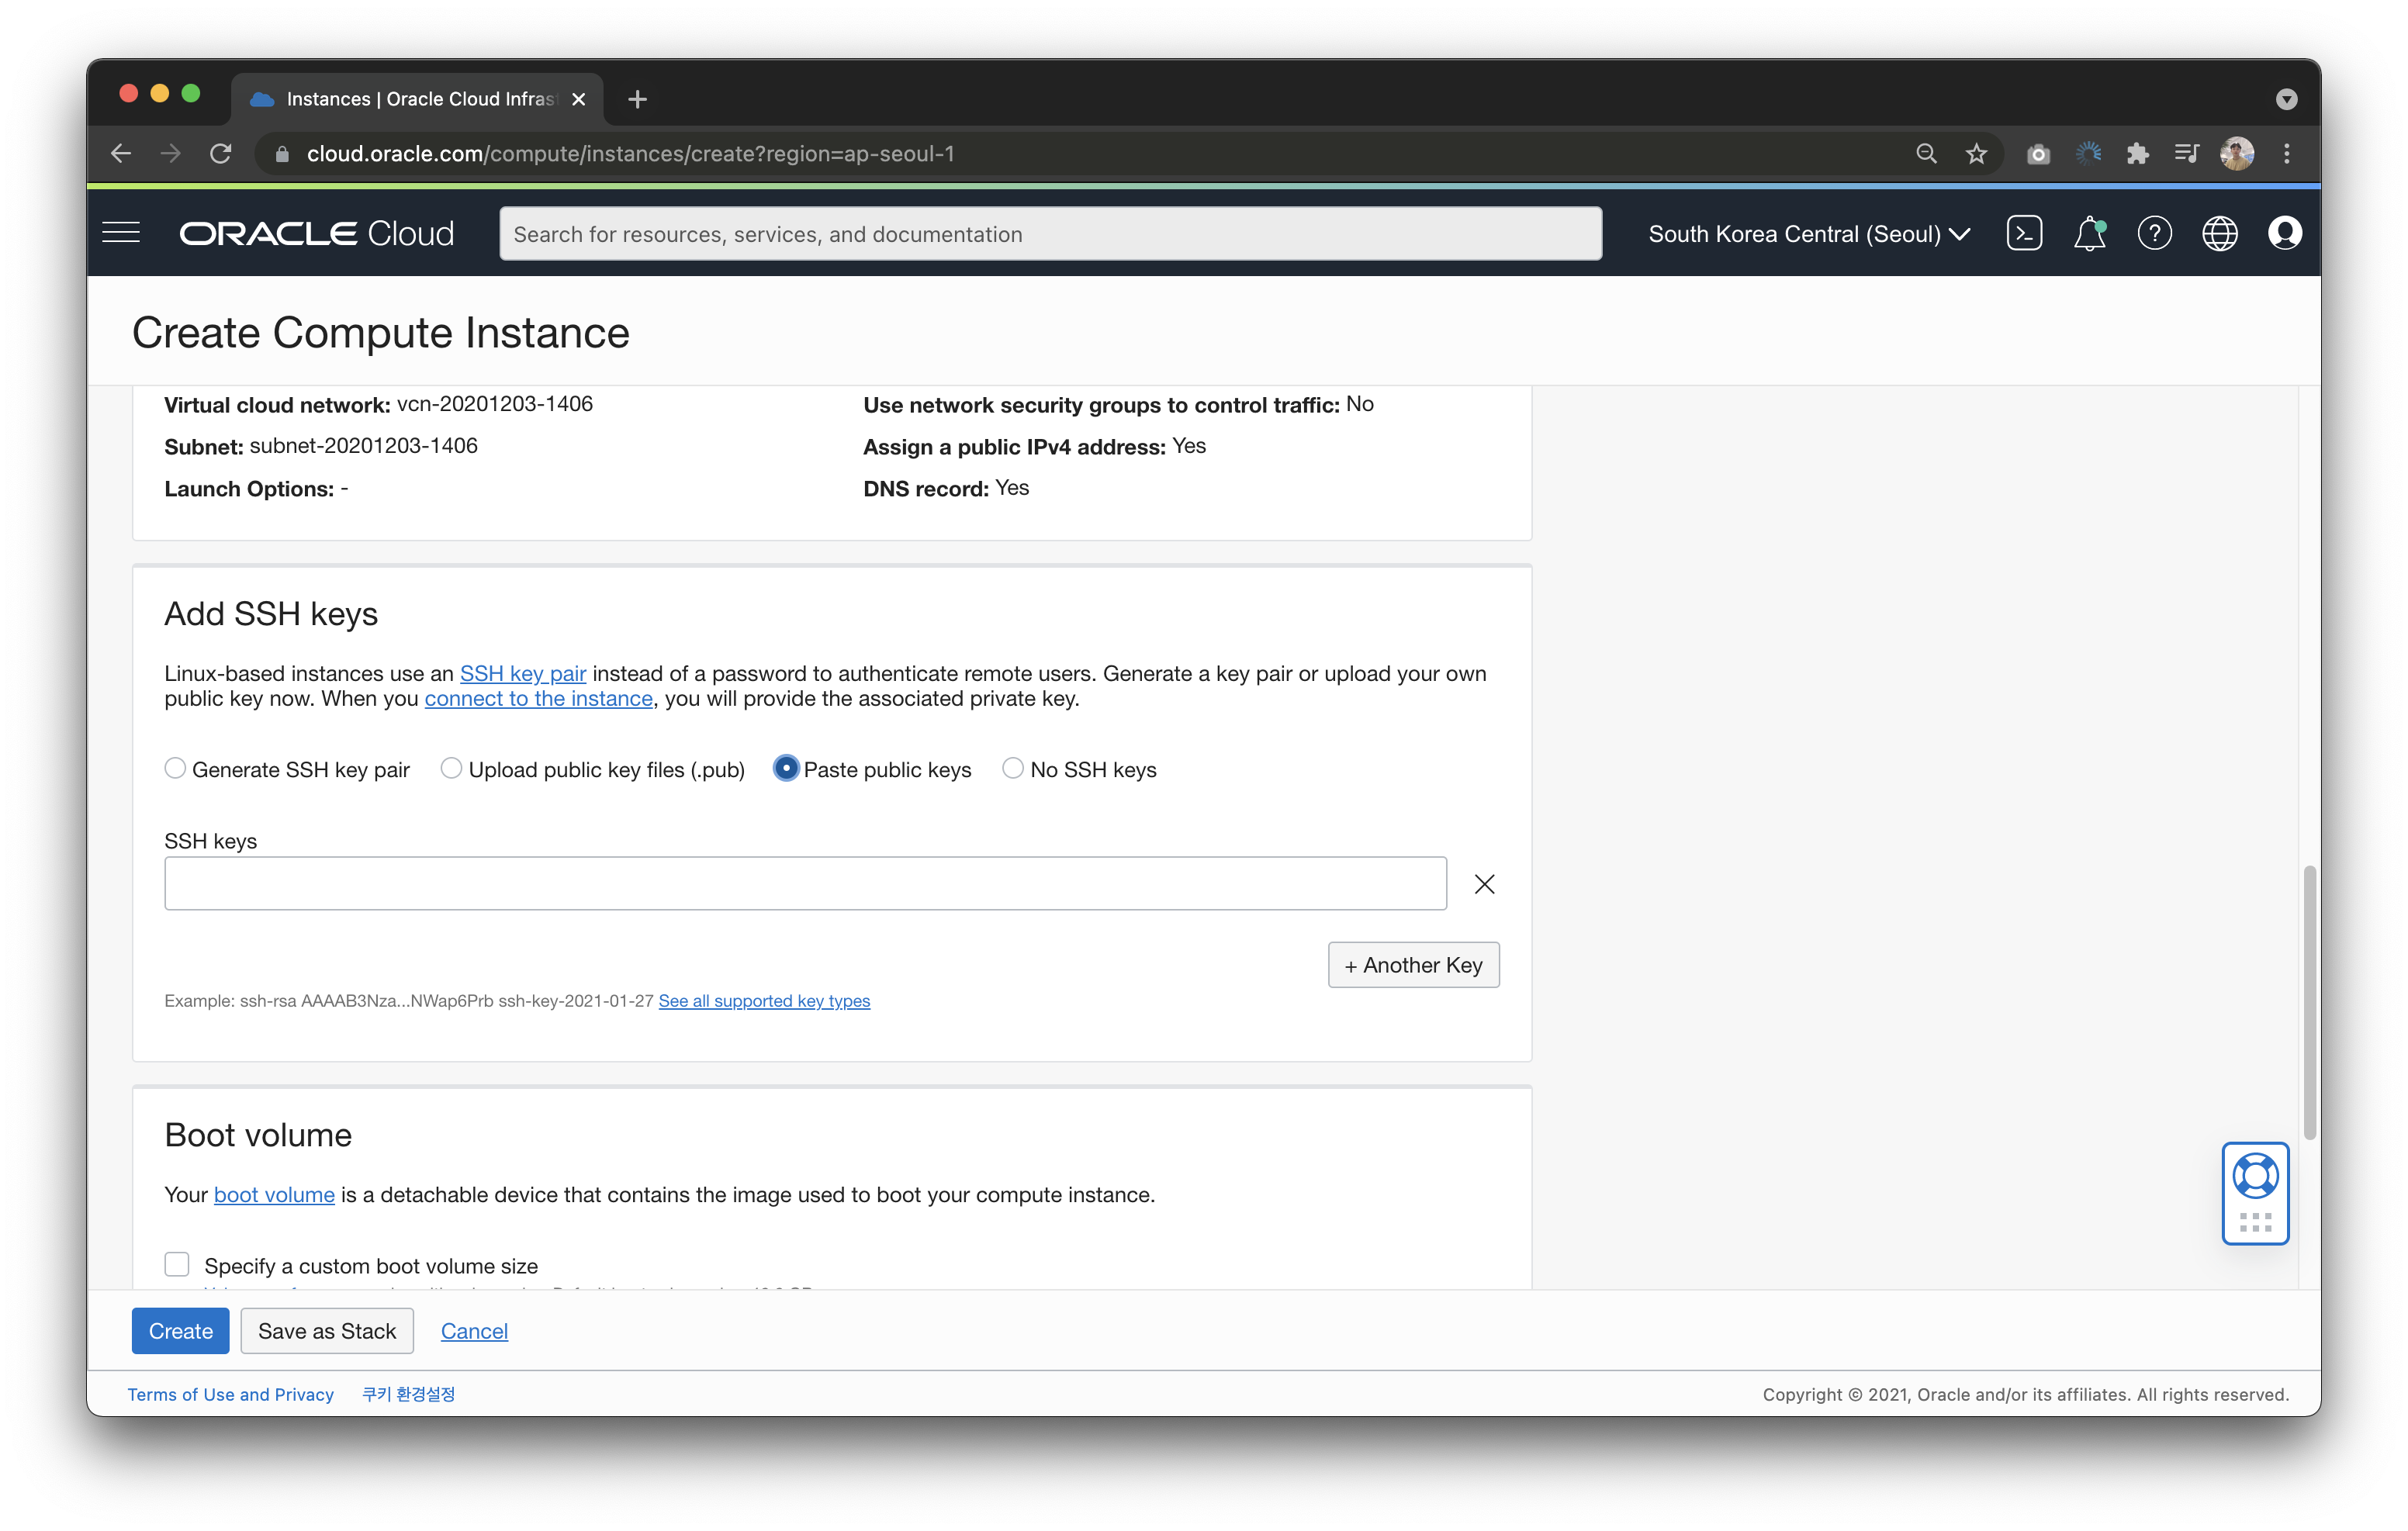This screenshot has width=2408, height=1531.
Task: Click the Oracle Cloud logo
Action: pos(316,233)
